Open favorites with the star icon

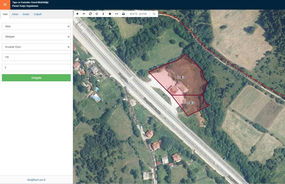[x=110, y=14]
